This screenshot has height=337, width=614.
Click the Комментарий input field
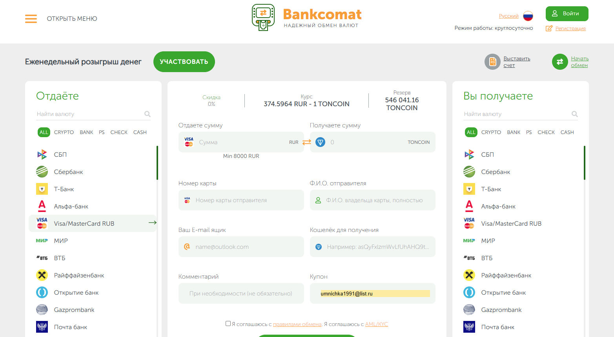coord(241,294)
